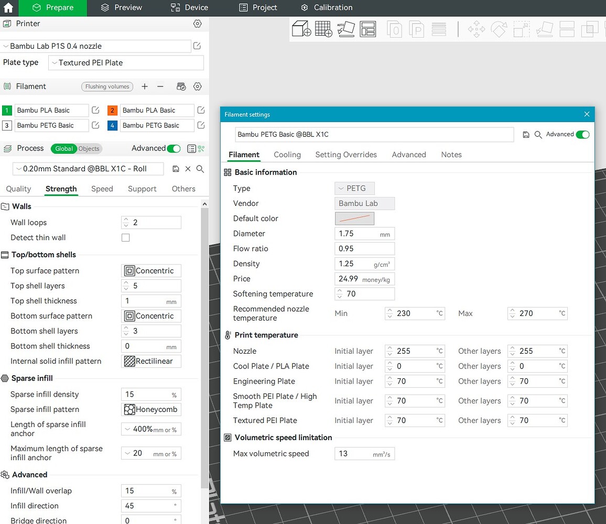Edit the Bambu Lab P1S printer preset
606x524 pixels.
point(197,46)
